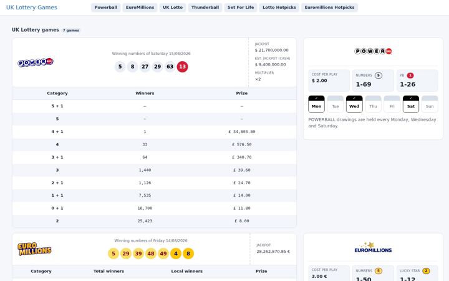Image resolution: width=449 pixels, height=281 pixels.
Task: Click the Powerball Prize column header
Action: [242, 93]
